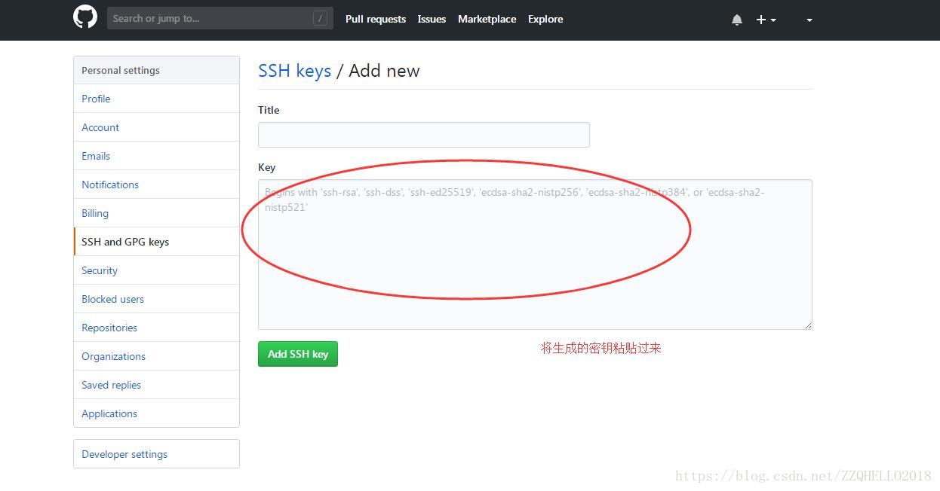Click the Key field label
940x491 pixels.
(267, 167)
